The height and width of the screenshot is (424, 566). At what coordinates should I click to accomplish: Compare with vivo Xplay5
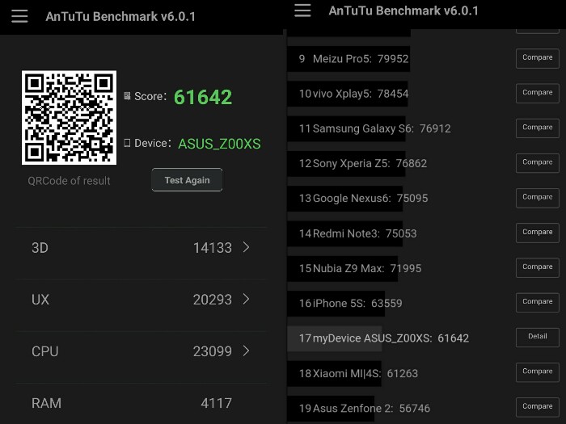click(x=538, y=93)
